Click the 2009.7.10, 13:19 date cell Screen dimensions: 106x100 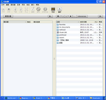[87, 40]
